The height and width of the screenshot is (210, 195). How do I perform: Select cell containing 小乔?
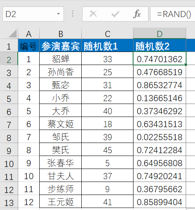61,97
